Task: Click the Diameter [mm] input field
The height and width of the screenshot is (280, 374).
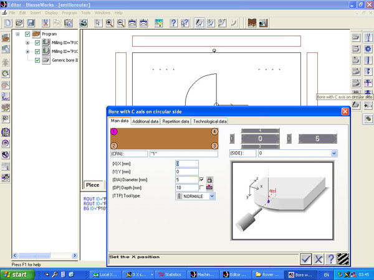Action: pos(187,180)
